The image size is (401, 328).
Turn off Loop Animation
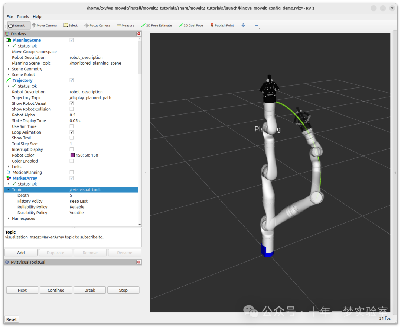point(72,132)
